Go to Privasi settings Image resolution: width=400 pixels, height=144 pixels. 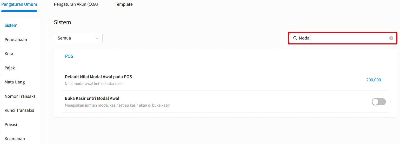tap(11, 125)
